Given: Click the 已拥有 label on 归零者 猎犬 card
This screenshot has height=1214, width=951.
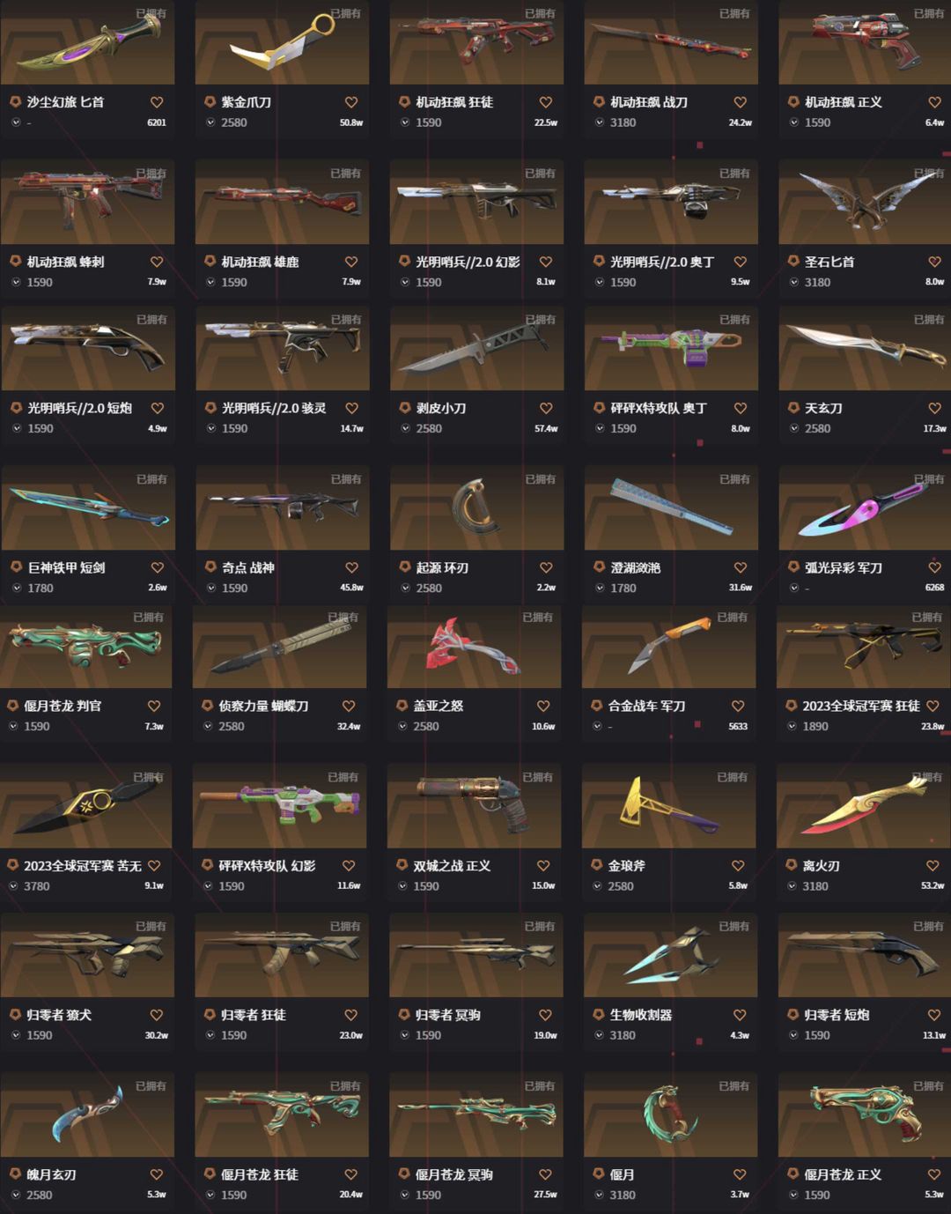Looking at the screenshot, I should pos(151,927).
